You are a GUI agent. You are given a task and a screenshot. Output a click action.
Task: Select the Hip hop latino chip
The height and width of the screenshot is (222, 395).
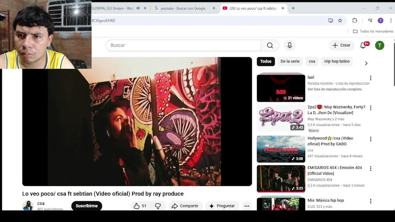(337, 61)
